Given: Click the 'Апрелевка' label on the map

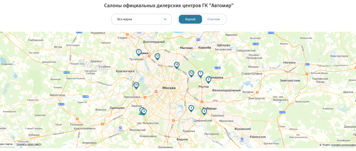Looking at the screenshot, I should point(90,143).
